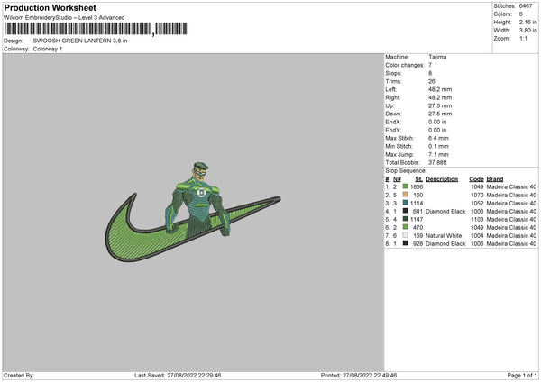Click the 'Page 1 of 1' footer text
The height and width of the screenshot is (382, 541).
(x=522, y=376)
